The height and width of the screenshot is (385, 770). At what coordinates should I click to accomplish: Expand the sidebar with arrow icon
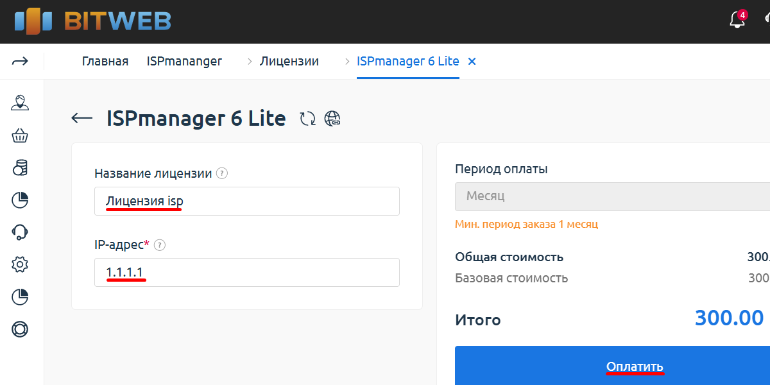click(x=21, y=62)
